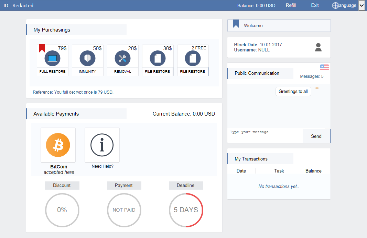Image resolution: width=367 pixels, height=238 pixels.
Task: Select the 79$ Full Restore laptop icon
Action: [52, 59]
